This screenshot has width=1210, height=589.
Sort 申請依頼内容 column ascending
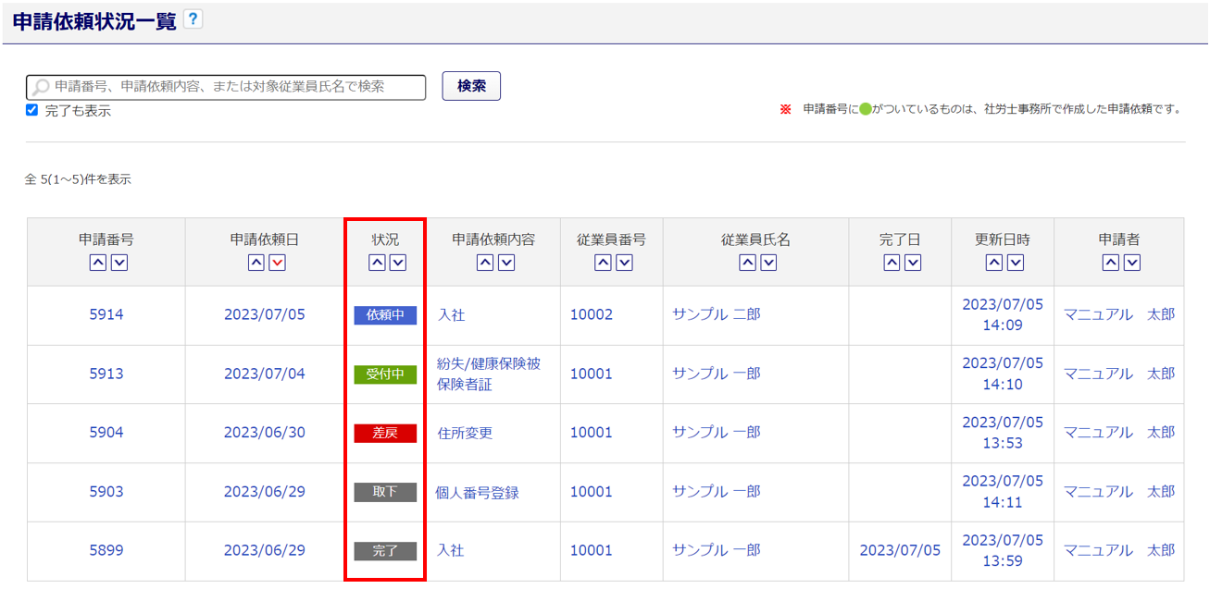484,263
